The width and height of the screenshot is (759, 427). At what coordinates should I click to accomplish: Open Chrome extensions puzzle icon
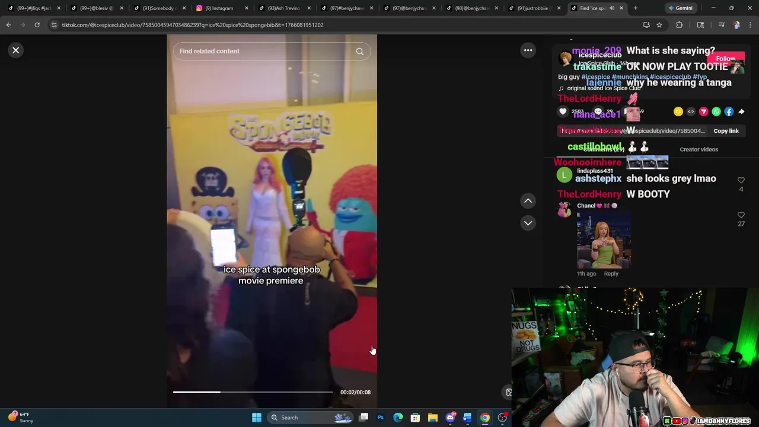click(x=680, y=25)
